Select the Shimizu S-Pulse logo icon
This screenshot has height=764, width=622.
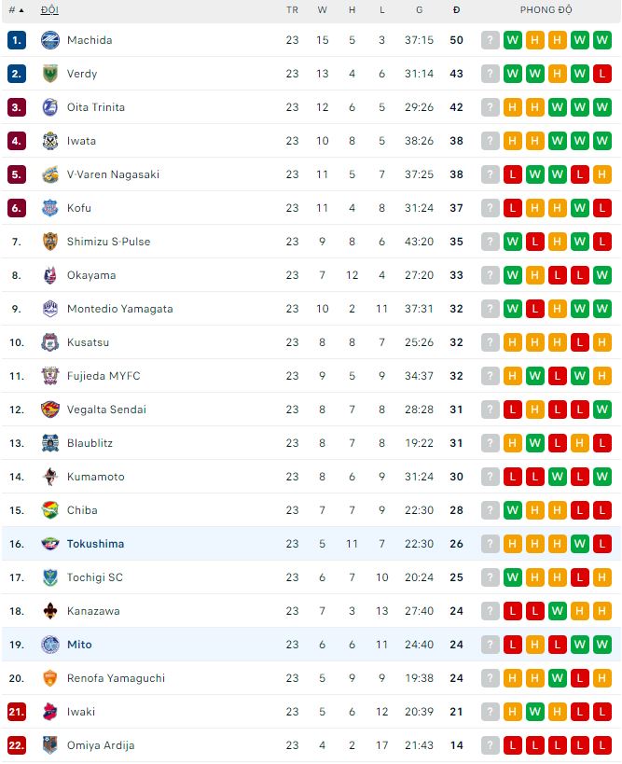tap(50, 242)
